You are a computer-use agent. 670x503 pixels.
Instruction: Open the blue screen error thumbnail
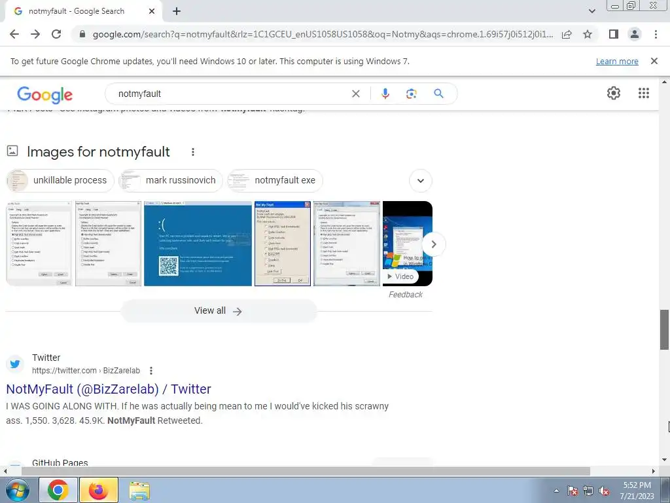coord(198,244)
